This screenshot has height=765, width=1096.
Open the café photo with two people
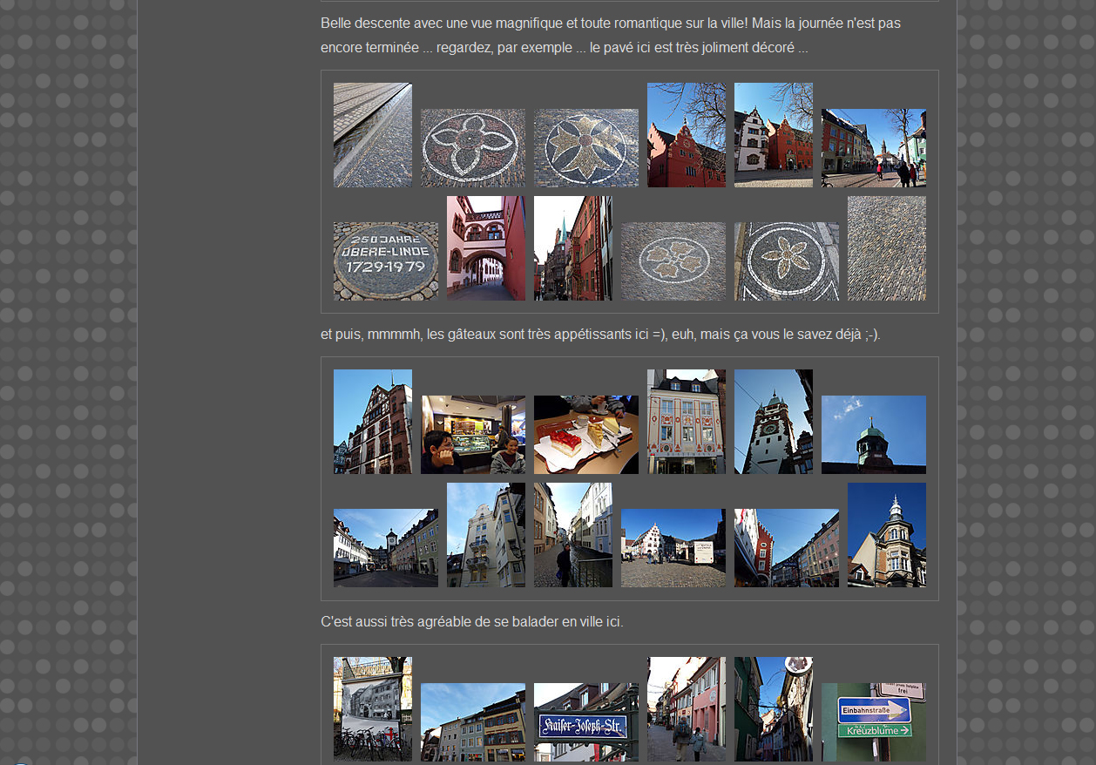tap(472, 434)
